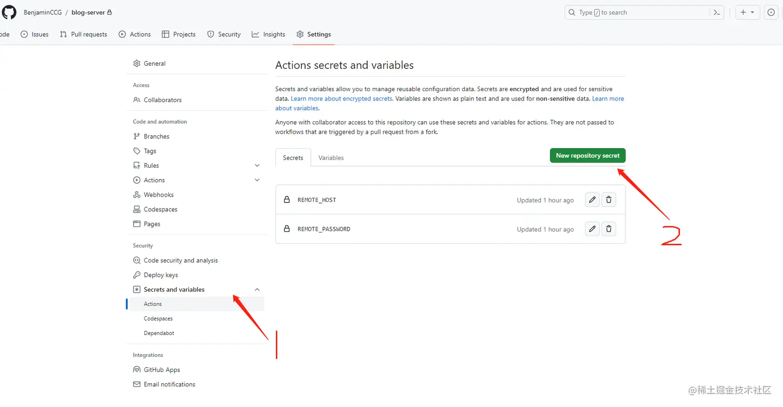Switch to the Variables tab
The width and height of the screenshot is (783, 407).
click(331, 158)
